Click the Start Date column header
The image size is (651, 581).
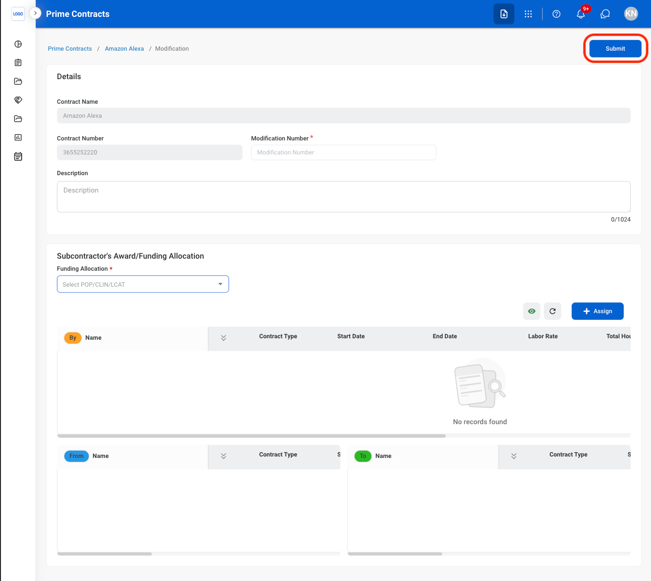[x=351, y=336]
